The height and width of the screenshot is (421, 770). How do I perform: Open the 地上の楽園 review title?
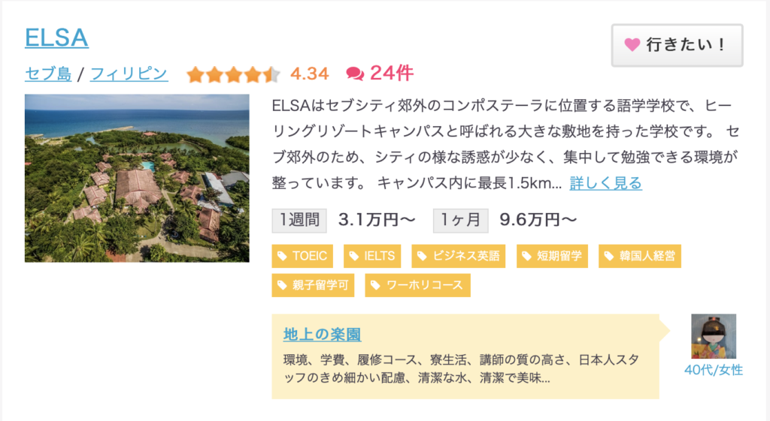(322, 335)
